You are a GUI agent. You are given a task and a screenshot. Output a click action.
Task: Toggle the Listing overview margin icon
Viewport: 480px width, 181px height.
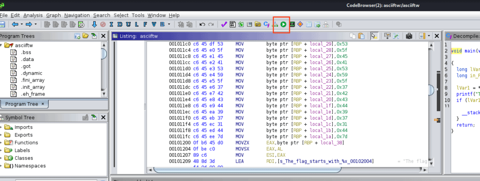point(422,36)
